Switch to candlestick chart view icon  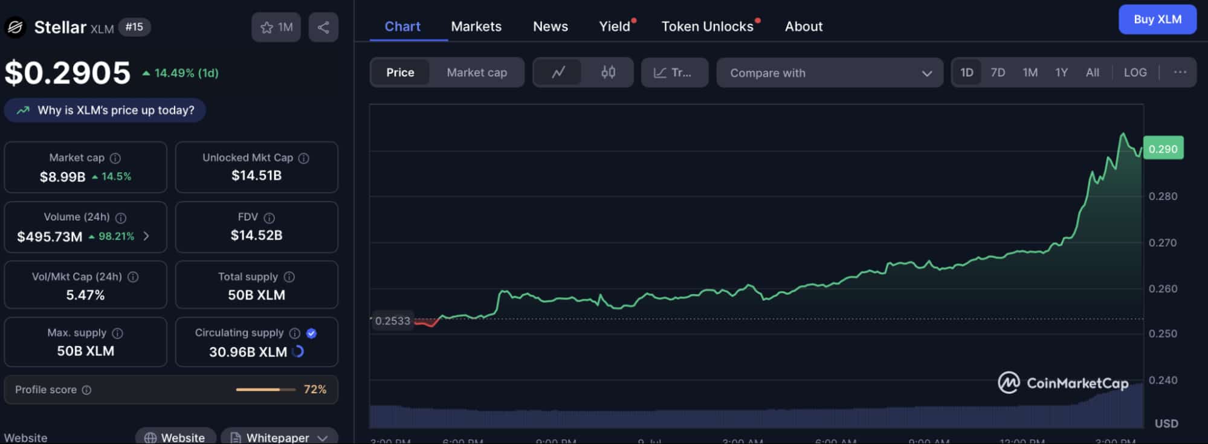(x=609, y=72)
